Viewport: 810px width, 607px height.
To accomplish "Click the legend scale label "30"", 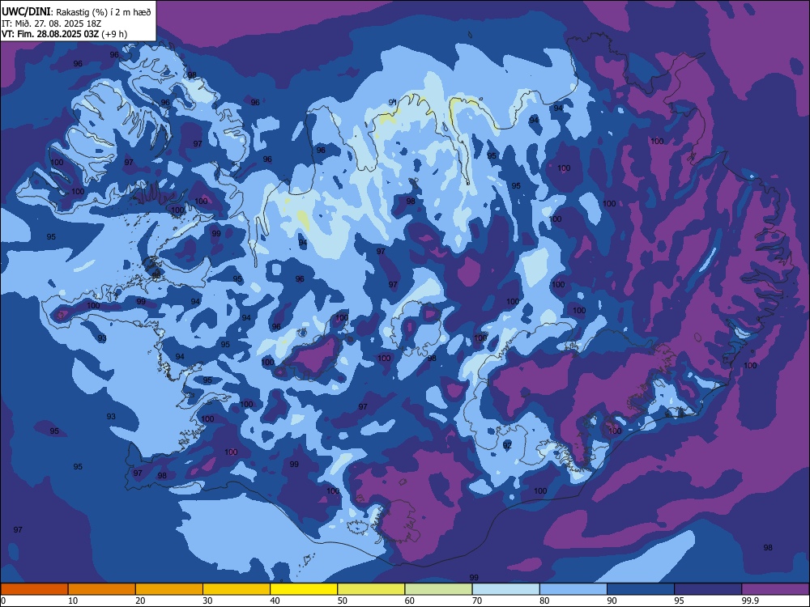I will (207, 601).
